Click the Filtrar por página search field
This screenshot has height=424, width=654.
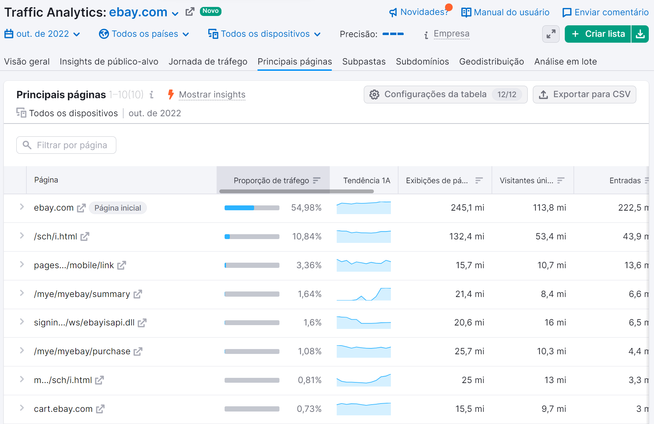pos(66,145)
